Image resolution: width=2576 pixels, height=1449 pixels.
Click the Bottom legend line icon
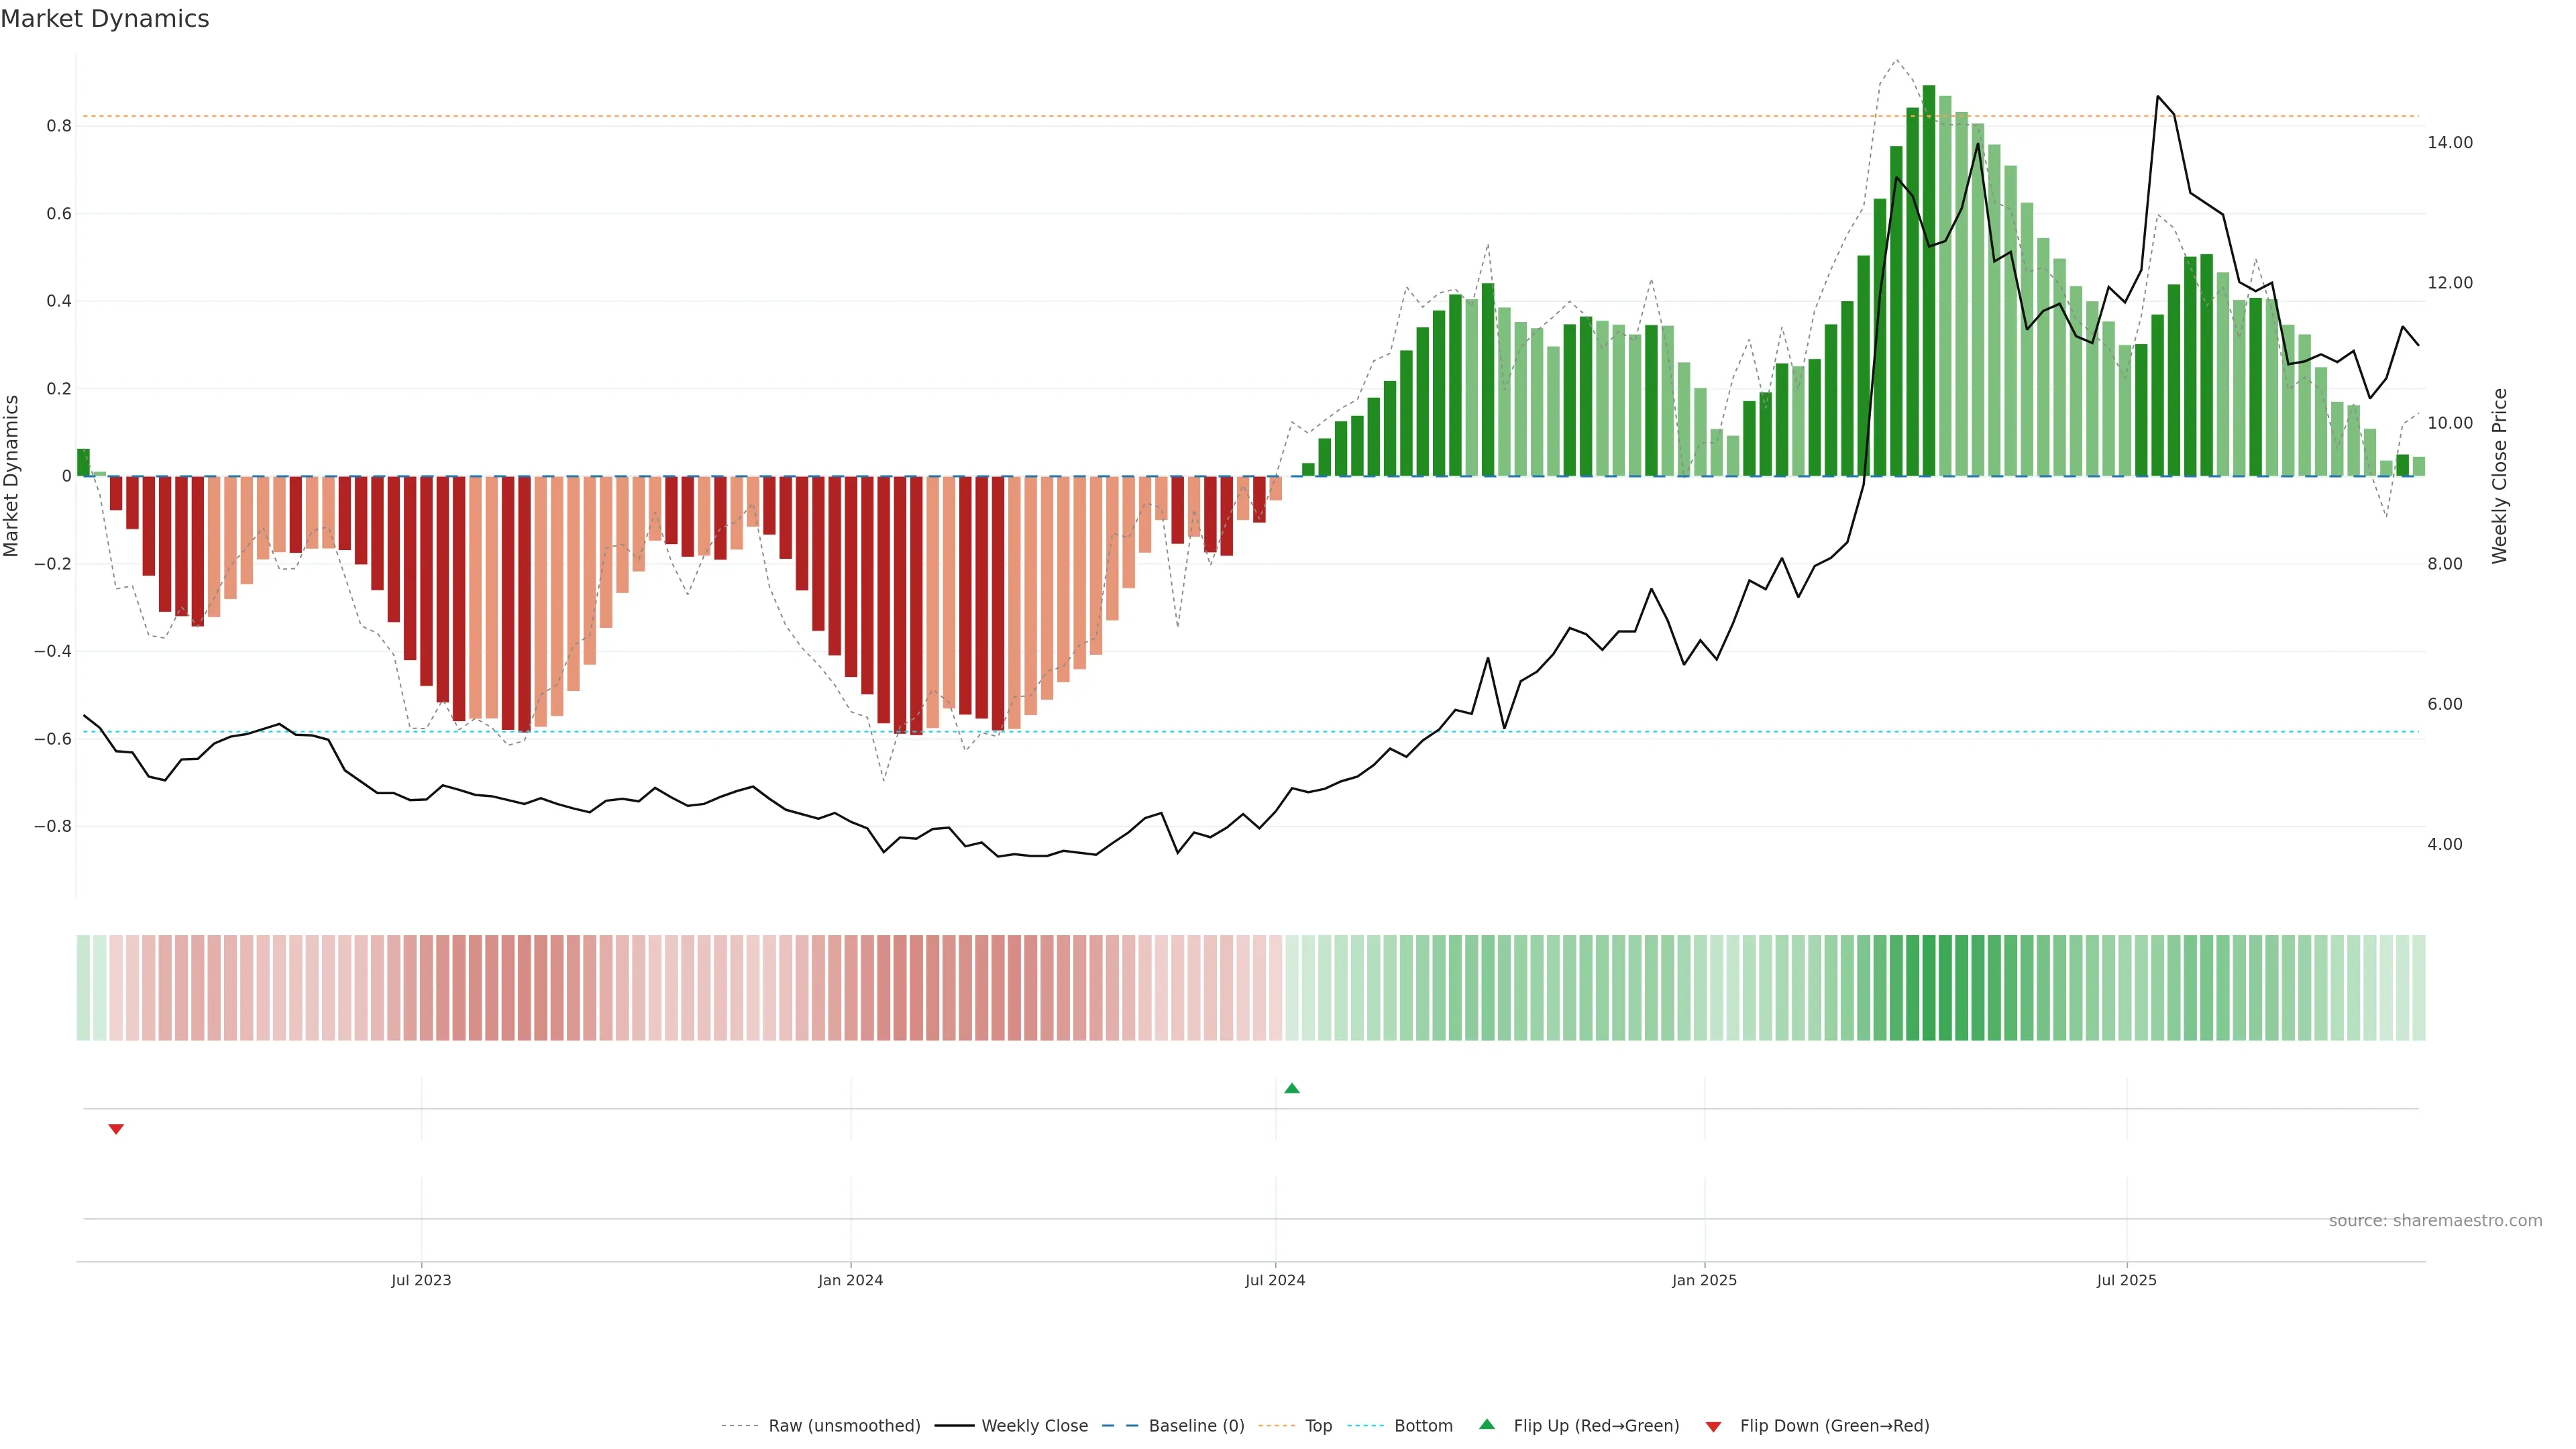coord(1365,1426)
